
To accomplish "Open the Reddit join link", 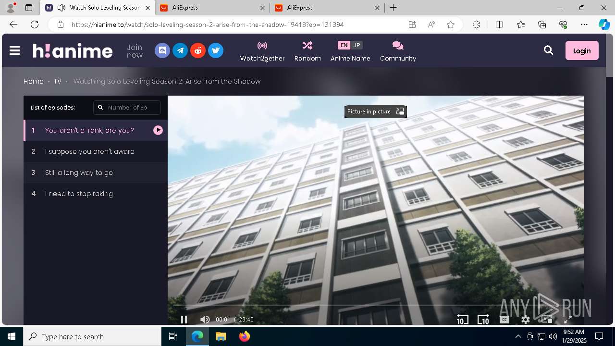I will click(x=198, y=50).
